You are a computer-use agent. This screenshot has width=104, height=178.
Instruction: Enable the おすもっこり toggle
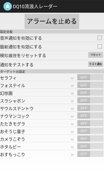tap(90, 154)
